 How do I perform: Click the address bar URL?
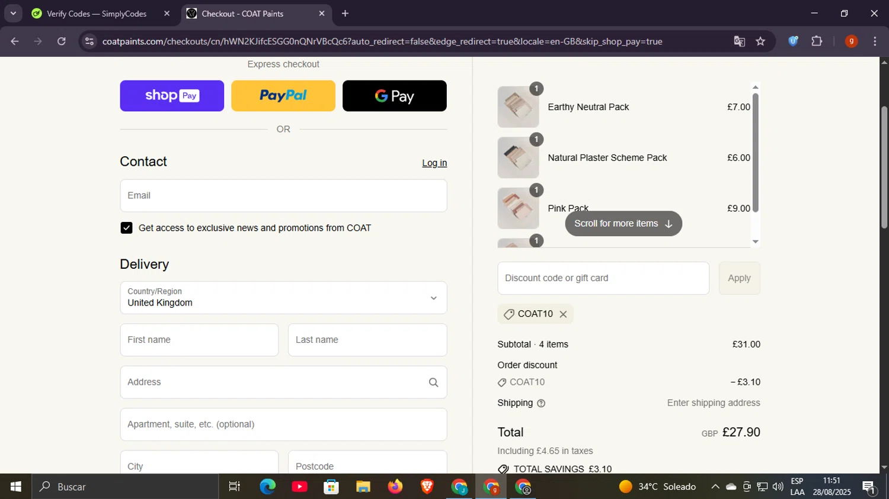(382, 41)
